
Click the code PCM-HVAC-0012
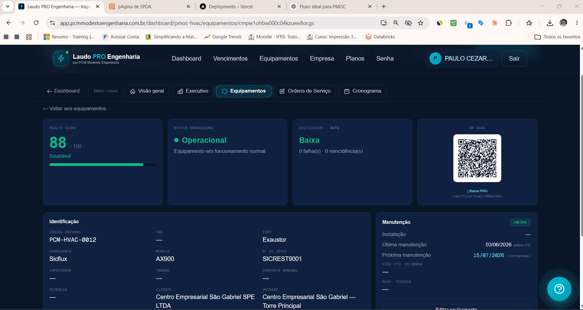click(73, 240)
